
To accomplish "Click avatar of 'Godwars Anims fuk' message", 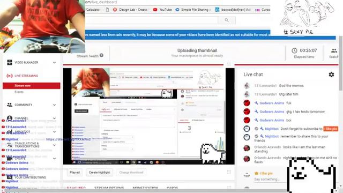I will [x=247, y=103].
